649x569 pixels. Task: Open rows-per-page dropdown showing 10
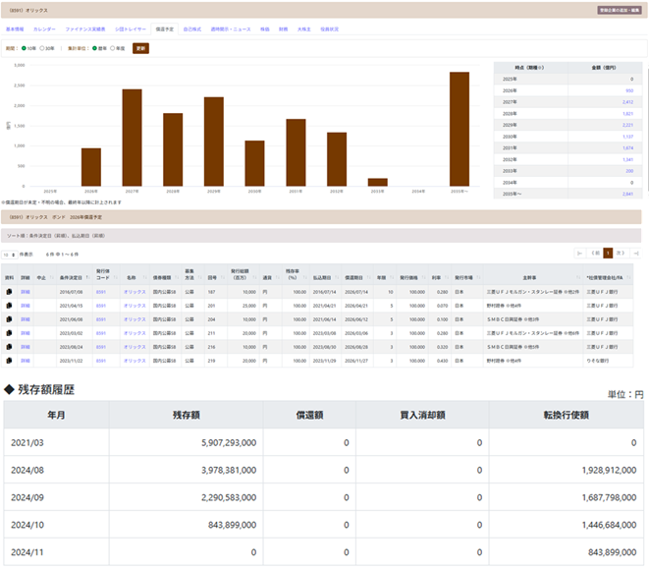9,255
